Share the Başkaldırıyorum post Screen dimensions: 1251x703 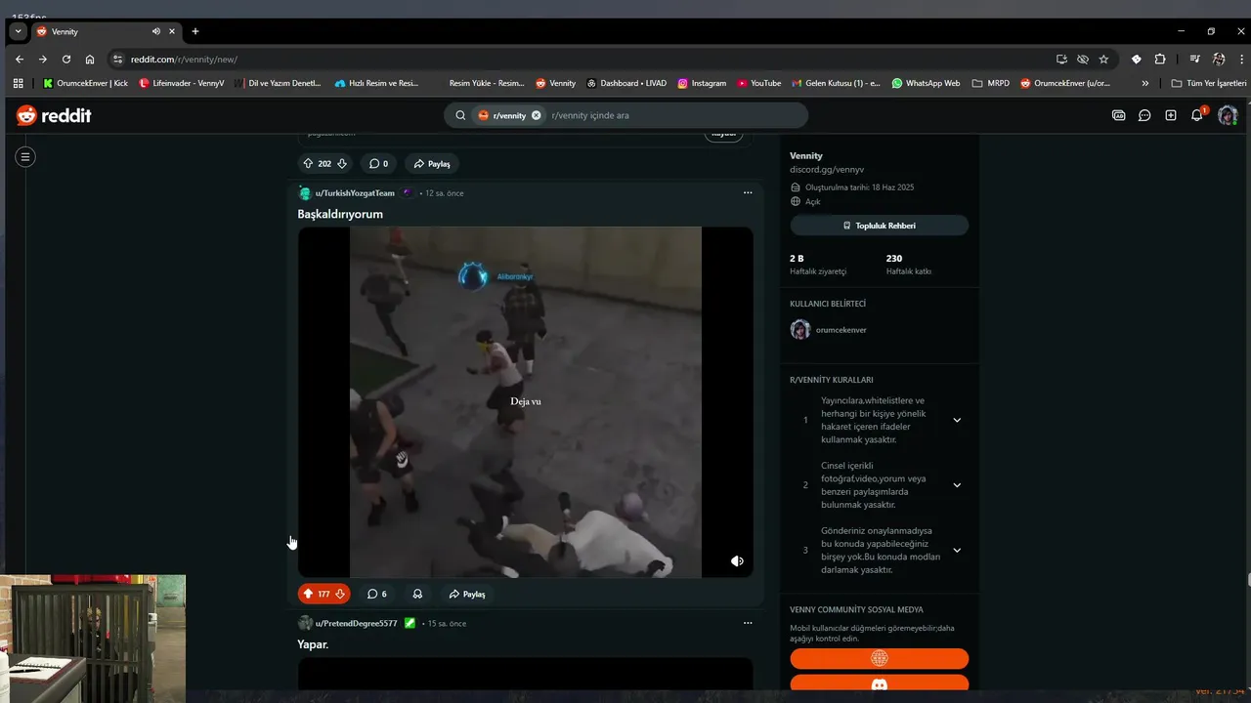[467, 594]
